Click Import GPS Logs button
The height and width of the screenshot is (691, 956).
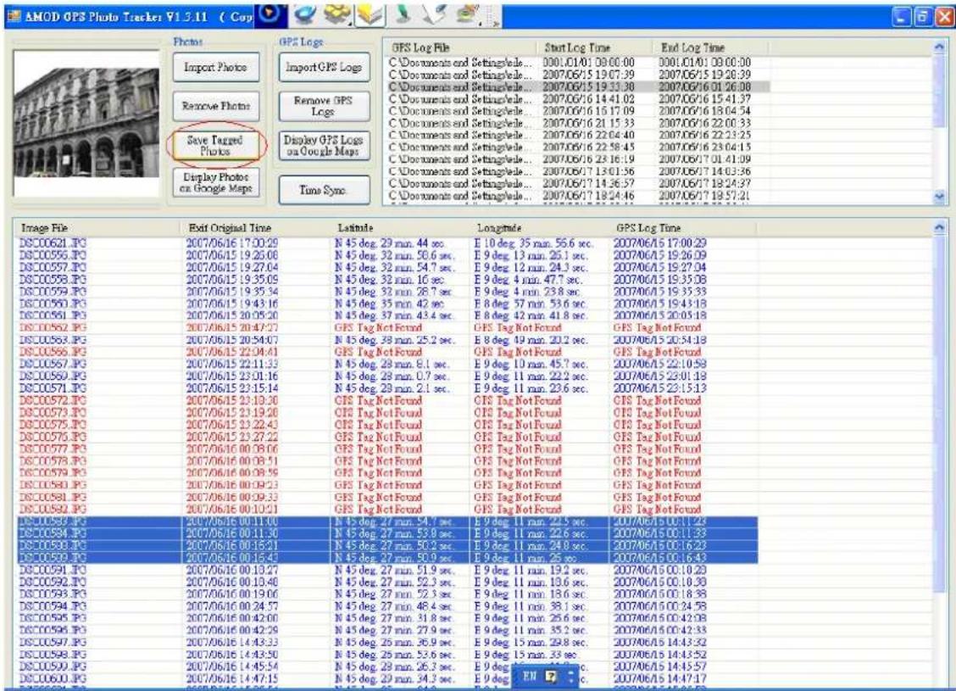324,68
